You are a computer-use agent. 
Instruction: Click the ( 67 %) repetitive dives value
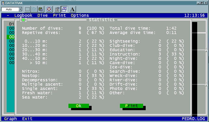[95, 33]
